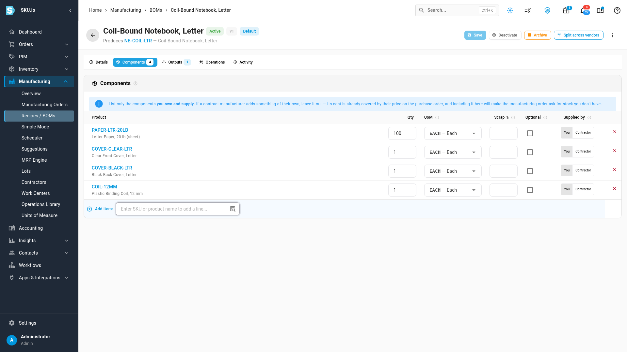Click the shield icon in top bar

point(547,10)
